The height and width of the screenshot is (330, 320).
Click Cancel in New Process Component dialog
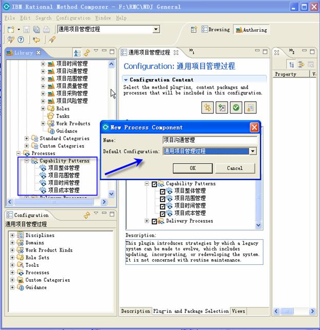(235, 168)
